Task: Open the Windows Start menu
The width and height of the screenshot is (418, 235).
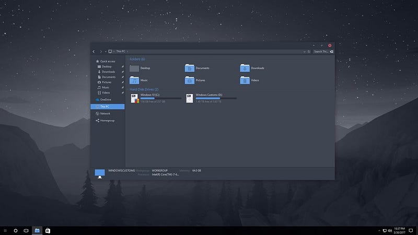Action: coord(5,231)
